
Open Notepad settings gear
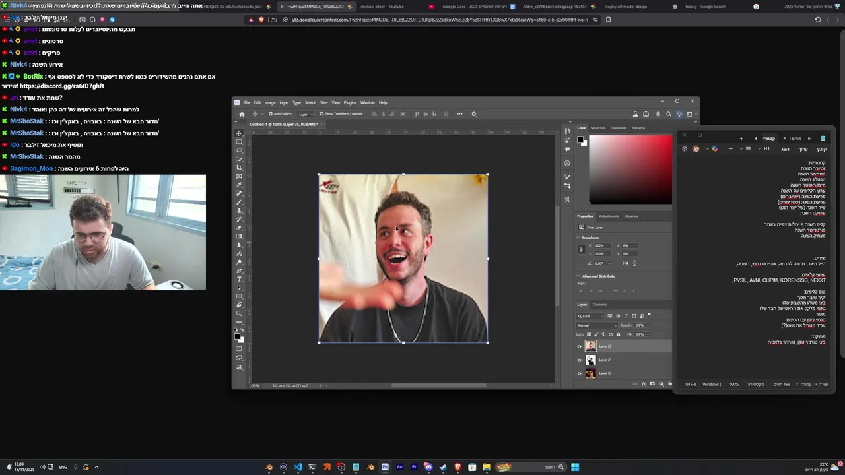pyautogui.click(x=685, y=149)
